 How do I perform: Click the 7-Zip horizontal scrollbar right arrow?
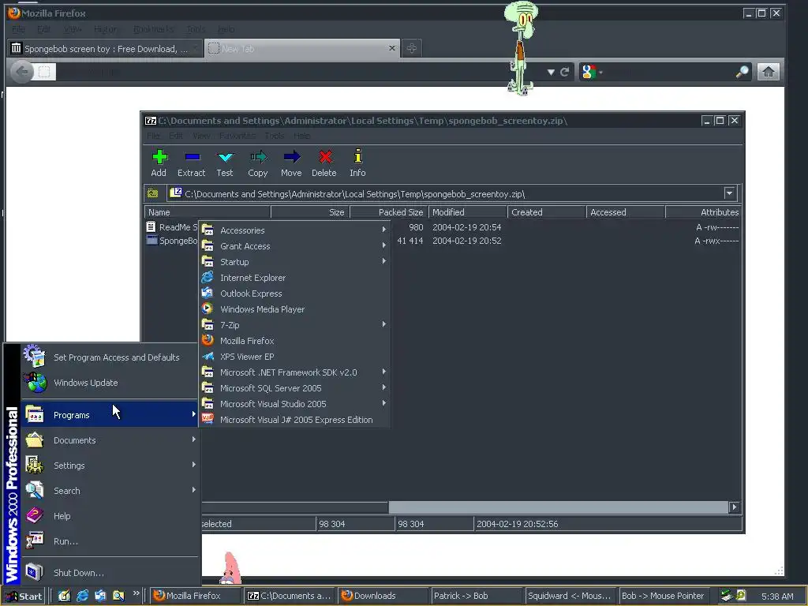click(735, 507)
